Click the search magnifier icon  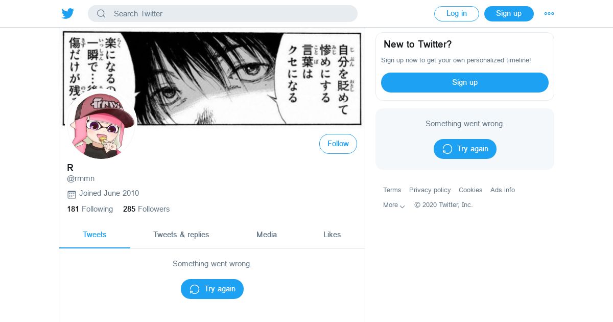101,14
